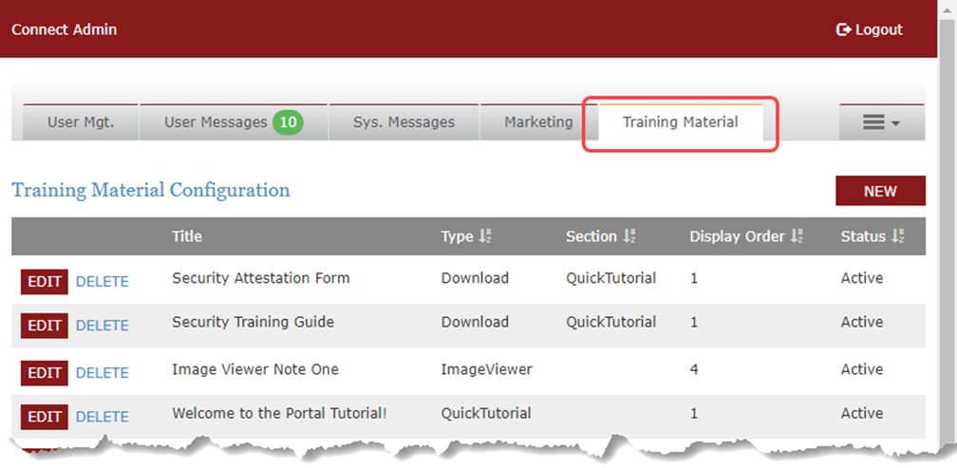Sort the Status column via its icon
The width and height of the screenshot is (957, 468).
click(898, 237)
